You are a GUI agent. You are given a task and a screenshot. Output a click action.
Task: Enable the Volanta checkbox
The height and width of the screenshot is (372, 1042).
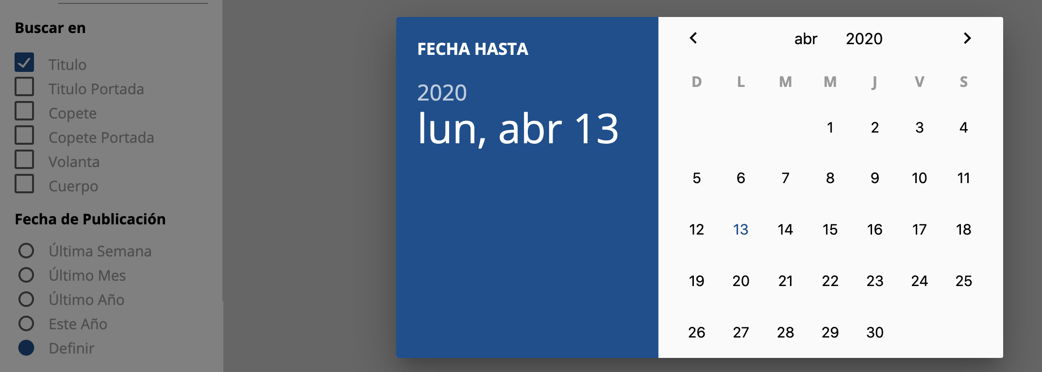(24, 160)
